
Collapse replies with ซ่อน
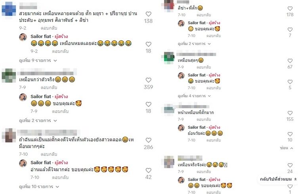tap(287, 148)
